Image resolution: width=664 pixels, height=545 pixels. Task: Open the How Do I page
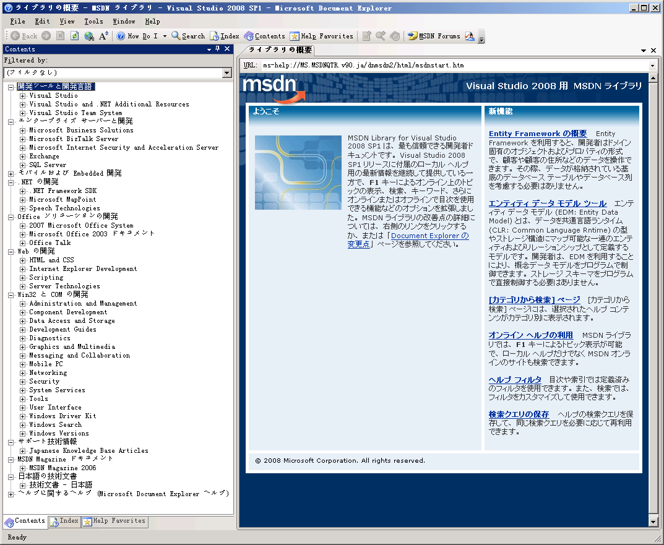(x=137, y=36)
